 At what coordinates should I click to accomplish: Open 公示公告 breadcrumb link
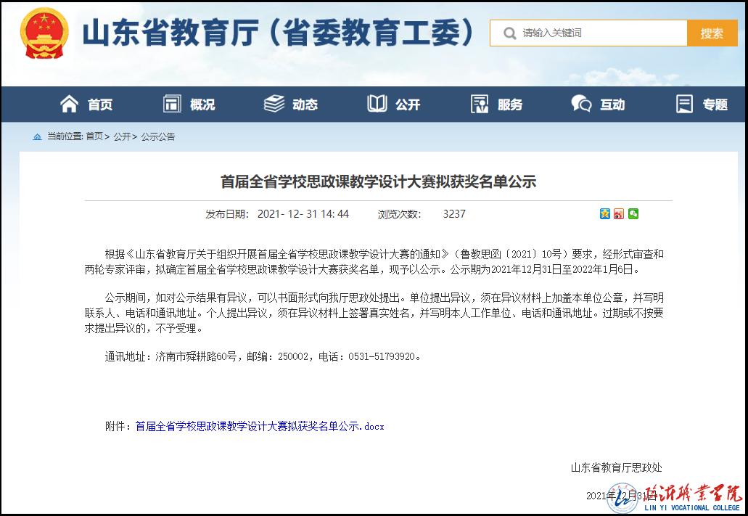pos(157,136)
